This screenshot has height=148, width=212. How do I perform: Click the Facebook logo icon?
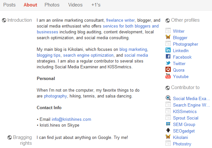coord(168,56)
